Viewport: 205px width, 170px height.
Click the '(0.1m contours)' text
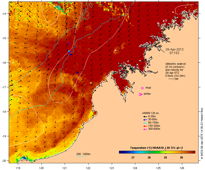175,67
